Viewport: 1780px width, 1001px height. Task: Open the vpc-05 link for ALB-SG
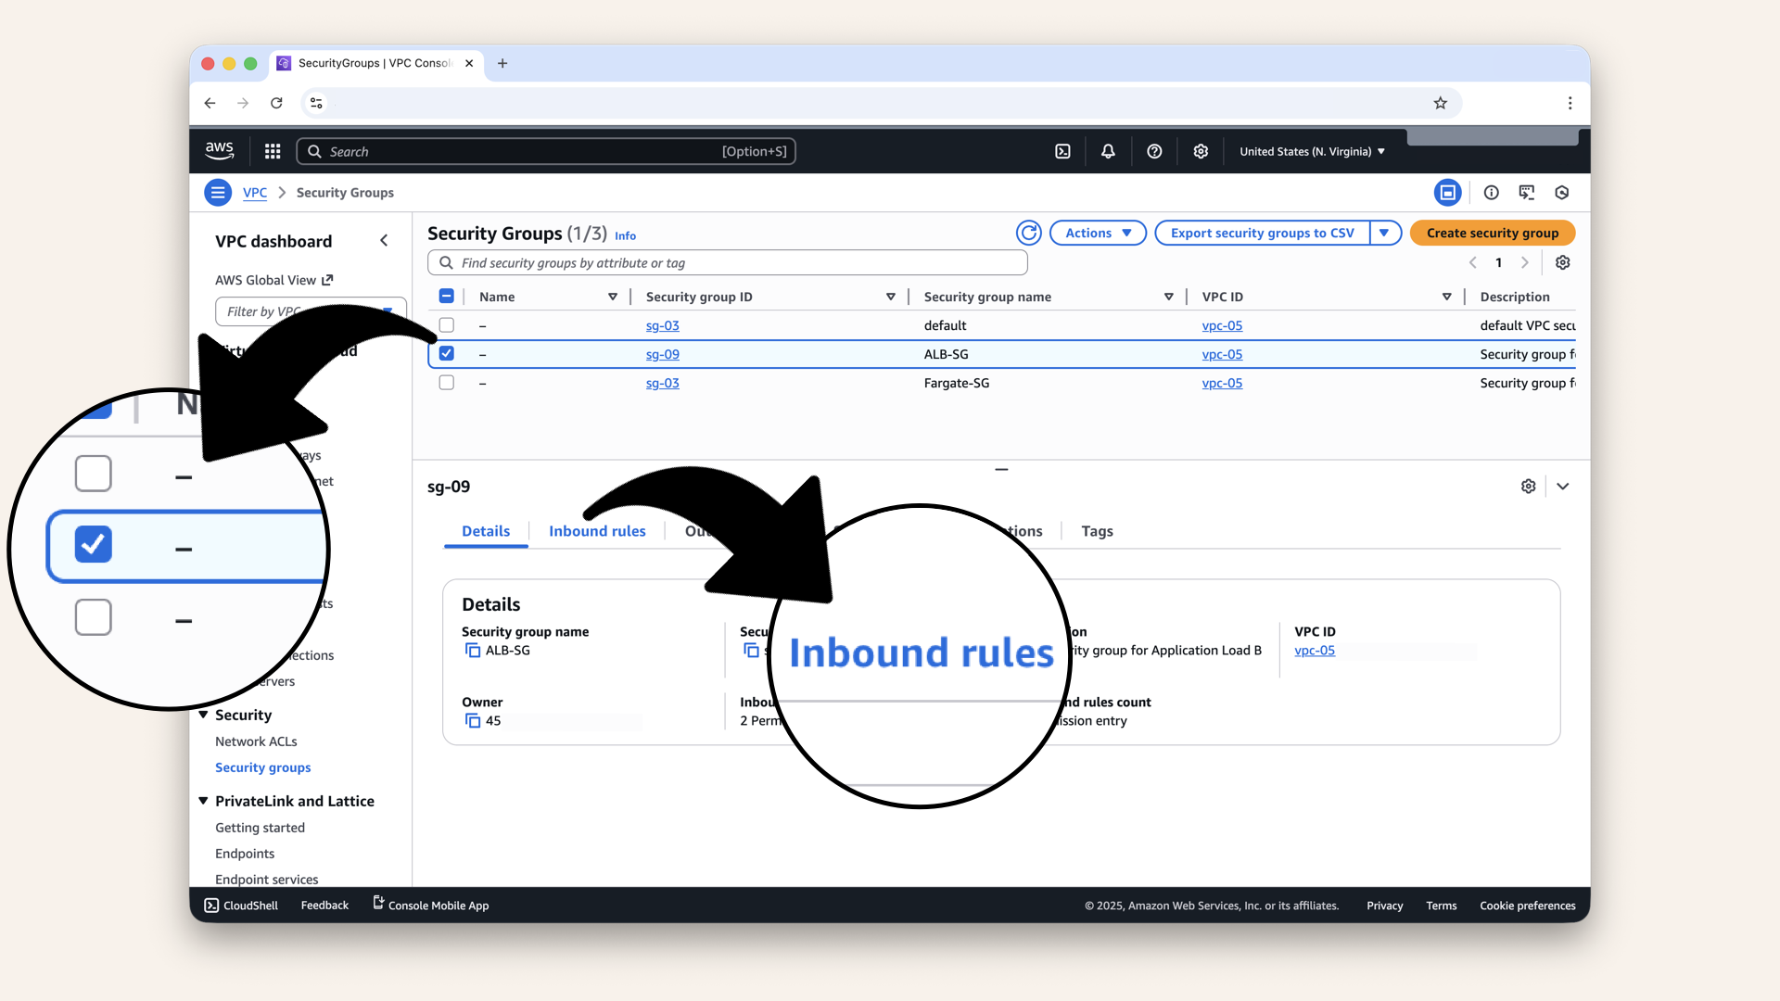(1222, 354)
